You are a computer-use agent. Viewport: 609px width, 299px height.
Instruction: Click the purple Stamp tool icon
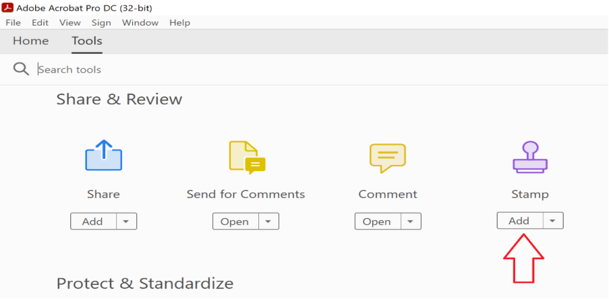click(530, 157)
